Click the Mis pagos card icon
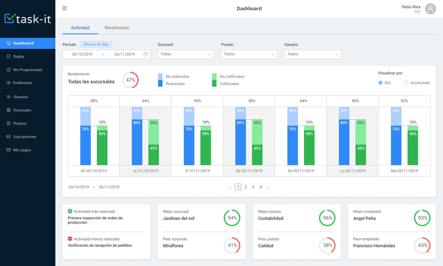This screenshot has height=266, width=443. [x=8, y=150]
